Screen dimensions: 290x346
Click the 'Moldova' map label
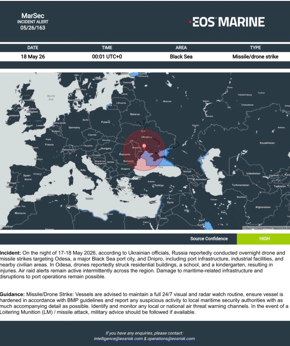tap(137, 148)
